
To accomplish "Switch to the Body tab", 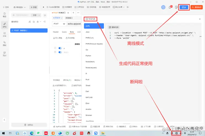I will click(72, 32).
